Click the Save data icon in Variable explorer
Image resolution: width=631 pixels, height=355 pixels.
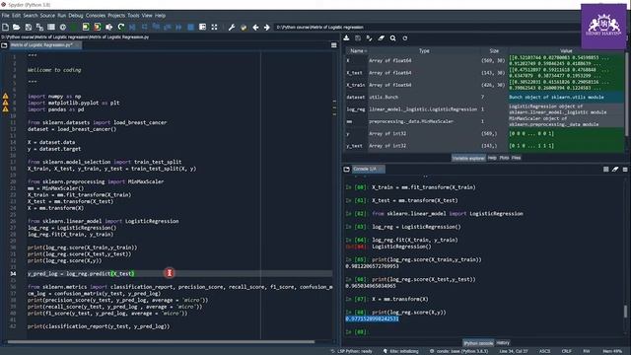[x=358, y=38]
